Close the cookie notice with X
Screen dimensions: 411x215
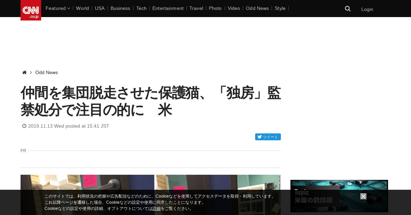363,196
